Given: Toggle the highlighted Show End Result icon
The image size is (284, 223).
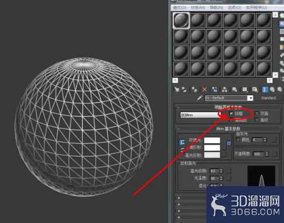Looking at the screenshot, I should click(265, 89).
